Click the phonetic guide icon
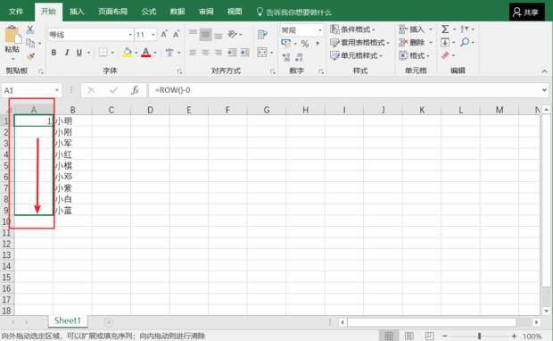Image resolution: width=553 pixels, height=341 pixels. (x=169, y=53)
